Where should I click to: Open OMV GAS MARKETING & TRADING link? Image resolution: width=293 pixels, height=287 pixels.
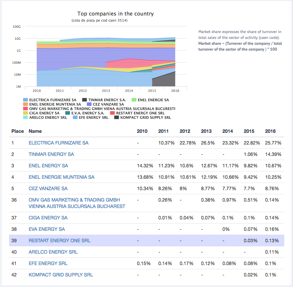click(x=77, y=203)
